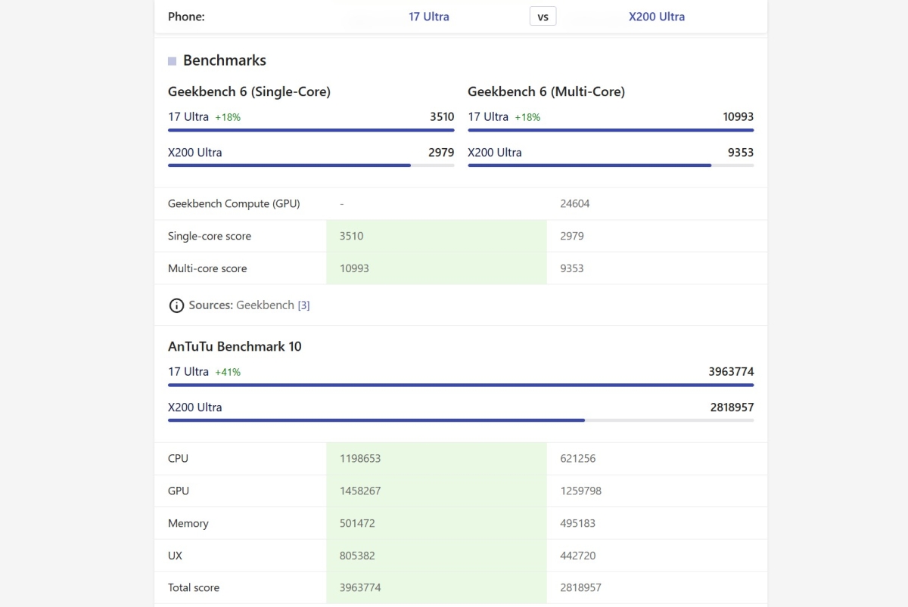
Task: Select the highlighted 3510 single-core score cell
Action: 436,236
